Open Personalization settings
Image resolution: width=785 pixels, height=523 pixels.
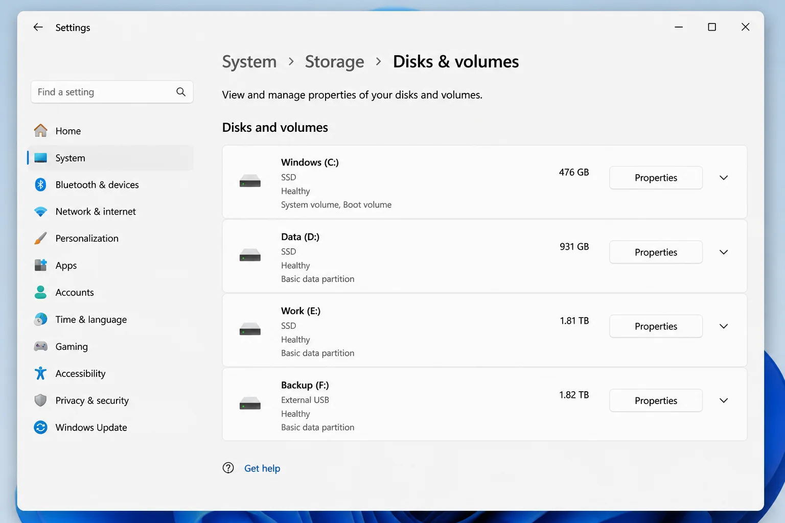coord(110,238)
